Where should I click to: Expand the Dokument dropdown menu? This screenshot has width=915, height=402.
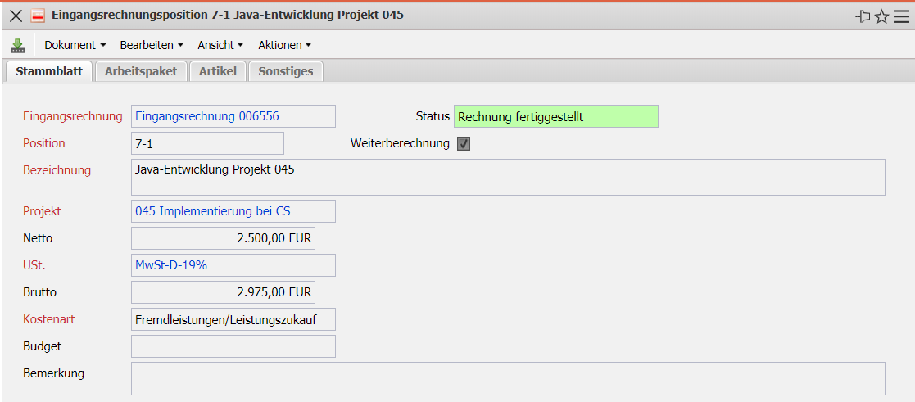coord(75,45)
